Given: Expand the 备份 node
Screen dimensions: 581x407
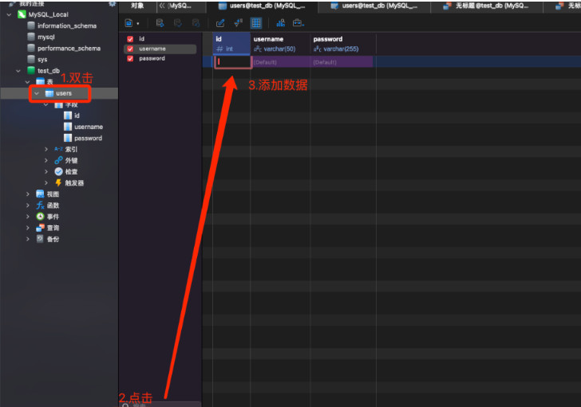Looking at the screenshot, I should click(x=28, y=239).
